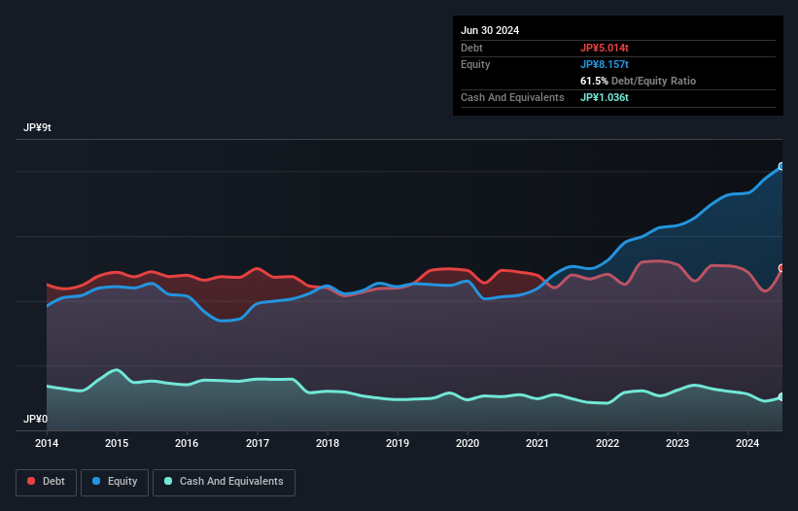
Task: Click the Equity value JP¥8.157t
Action: 605,64
